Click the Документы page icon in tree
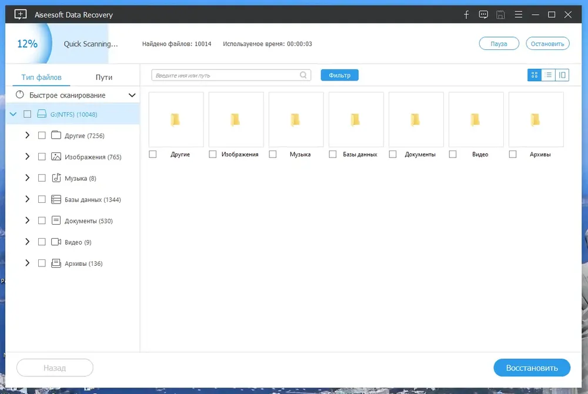This screenshot has width=588, height=394. tap(56, 221)
